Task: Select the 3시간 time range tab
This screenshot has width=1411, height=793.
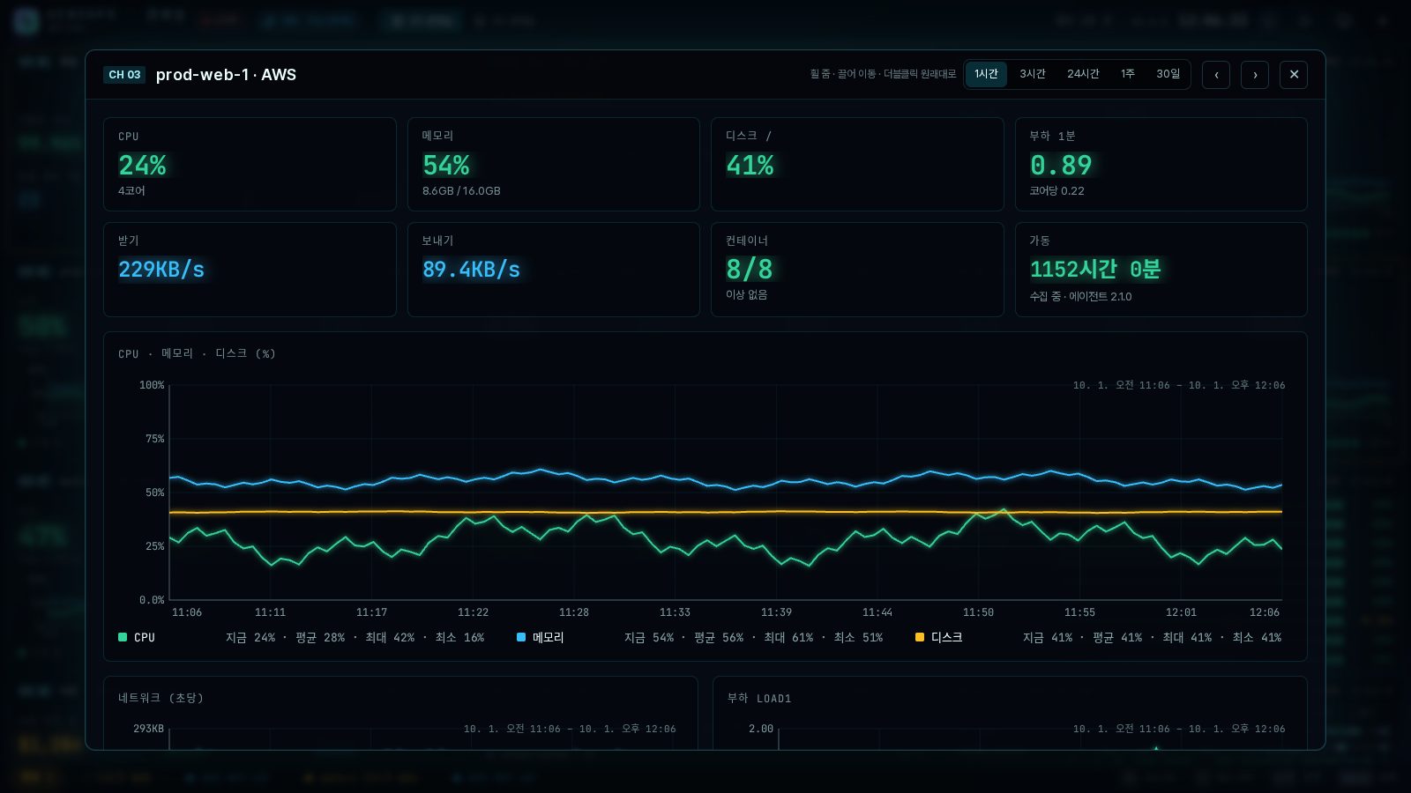Action: point(1033,74)
